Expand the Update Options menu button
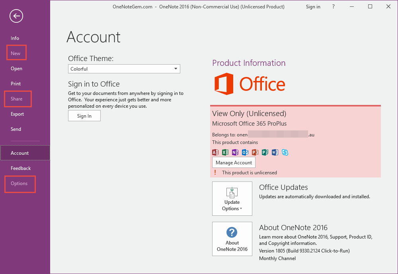The image size is (398, 274). pyautogui.click(x=232, y=199)
